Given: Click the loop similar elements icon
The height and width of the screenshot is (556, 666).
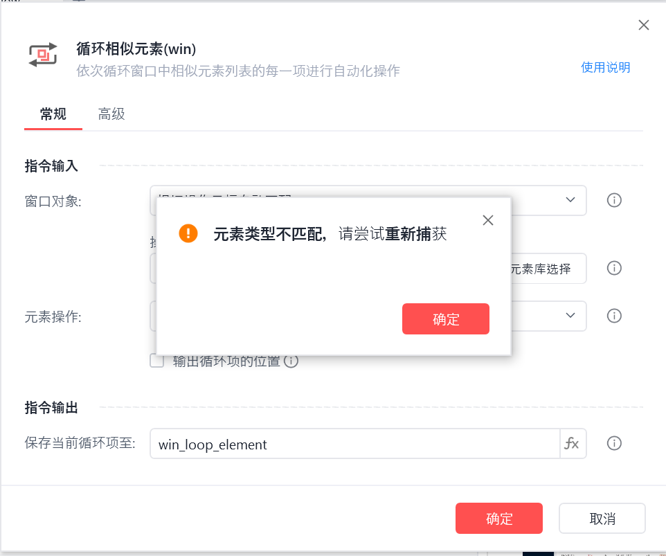Looking at the screenshot, I should click(x=42, y=55).
